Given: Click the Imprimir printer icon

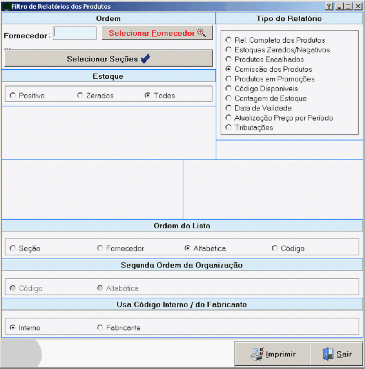Looking at the screenshot, I should pyautogui.click(x=256, y=354).
